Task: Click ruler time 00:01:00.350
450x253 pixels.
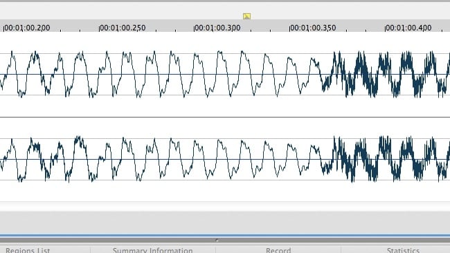Action: 312,28
